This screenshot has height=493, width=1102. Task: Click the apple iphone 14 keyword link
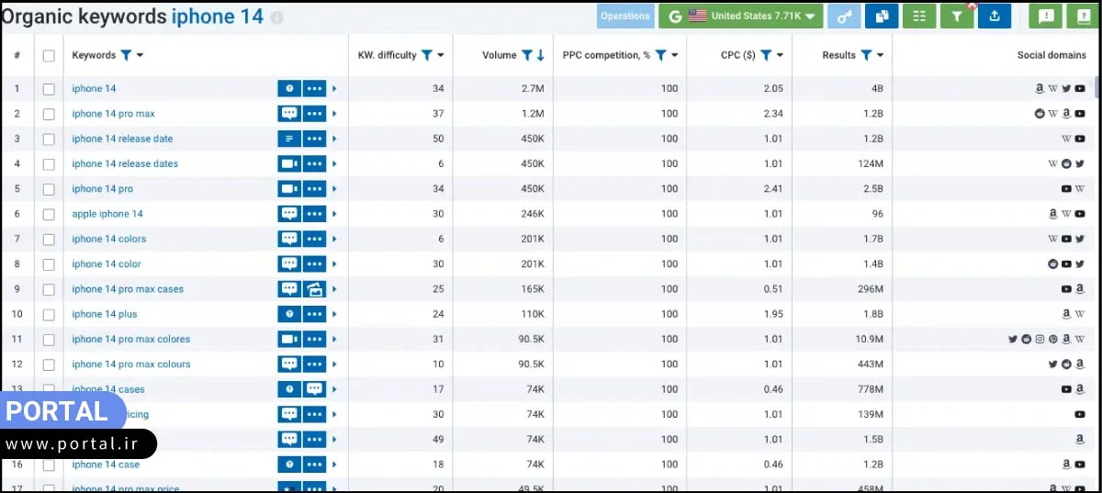click(x=107, y=214)
